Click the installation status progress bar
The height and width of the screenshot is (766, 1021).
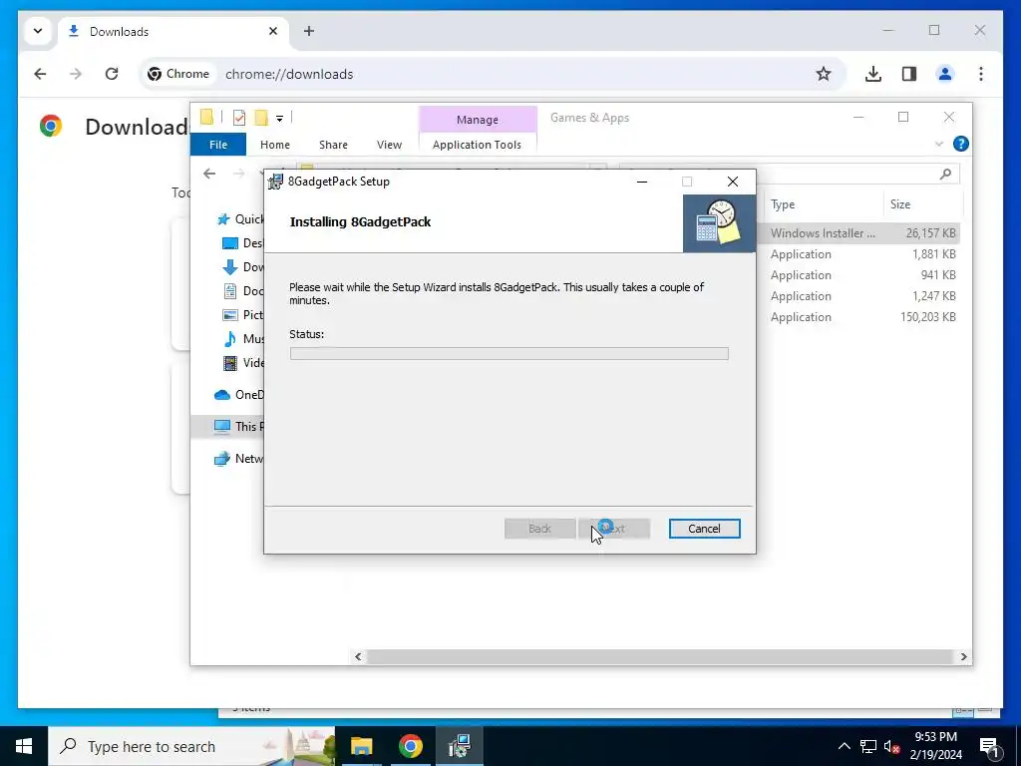pos(509,354)
